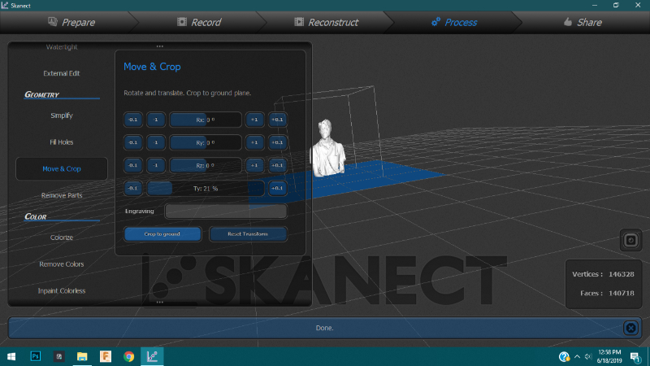Decrease Rx rotation by 1
Image resolution: width=650 pixels, height=366 pixels.
coord(156,120)
